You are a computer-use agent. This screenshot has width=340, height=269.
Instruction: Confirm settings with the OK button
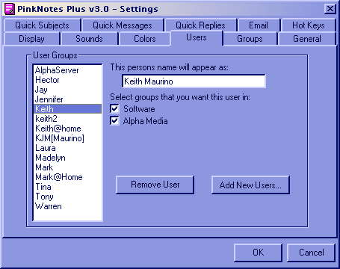pyautogui.click(x=258, y=253)
